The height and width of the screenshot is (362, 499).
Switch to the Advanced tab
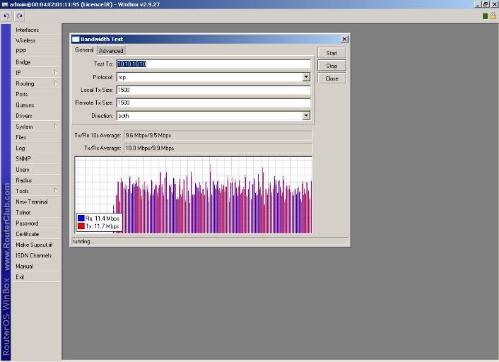(x=111, y=51)
